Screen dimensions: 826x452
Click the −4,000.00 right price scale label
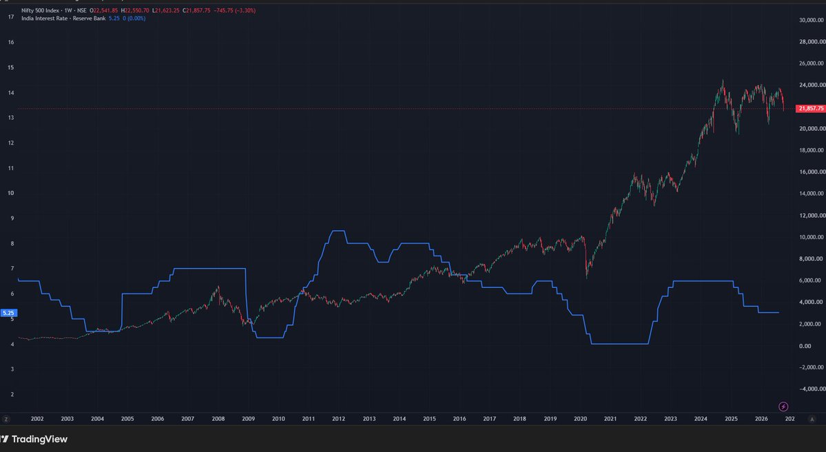pyautogui.click(x=812, y=389)
